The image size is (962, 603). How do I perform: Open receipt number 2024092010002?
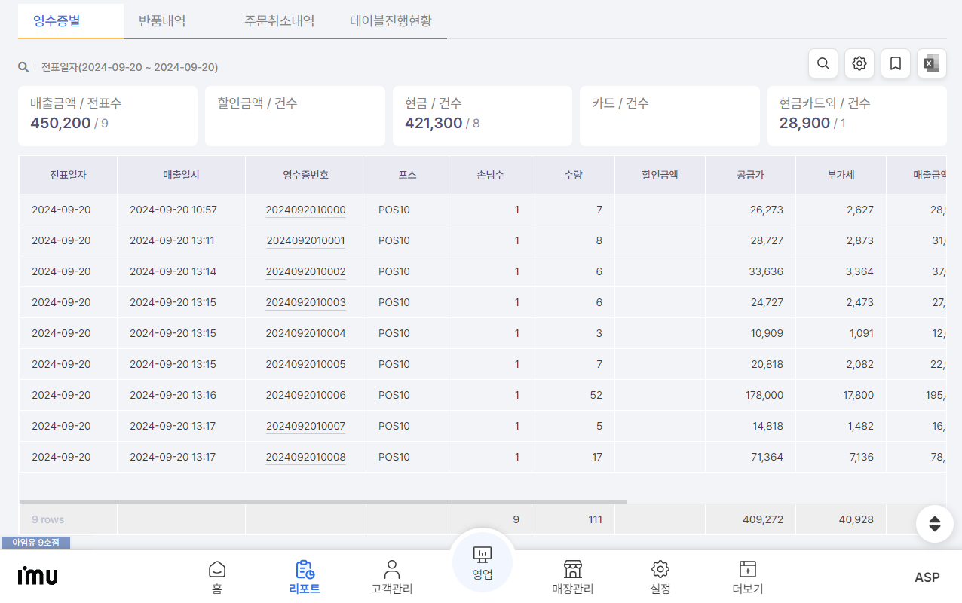click(x=305, y=271)
